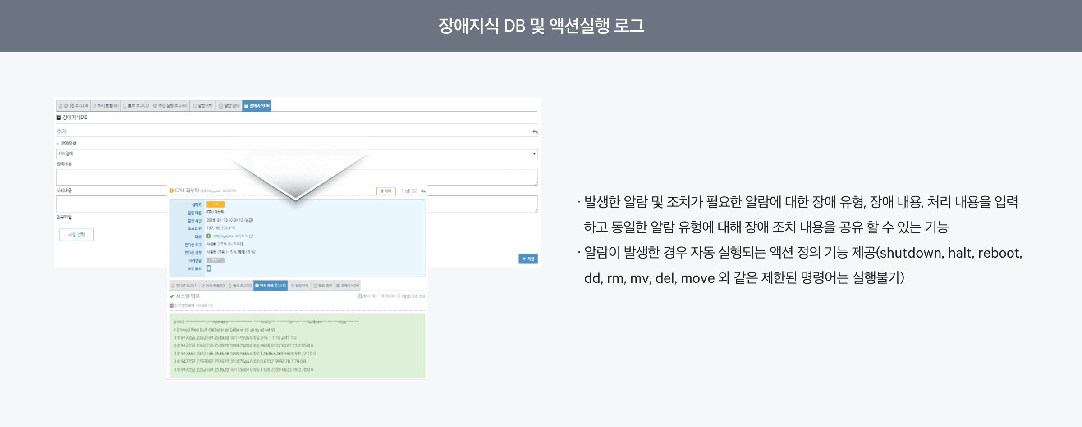Click the green target status icon
1082x427 pixels.
[x=209, y=236]
